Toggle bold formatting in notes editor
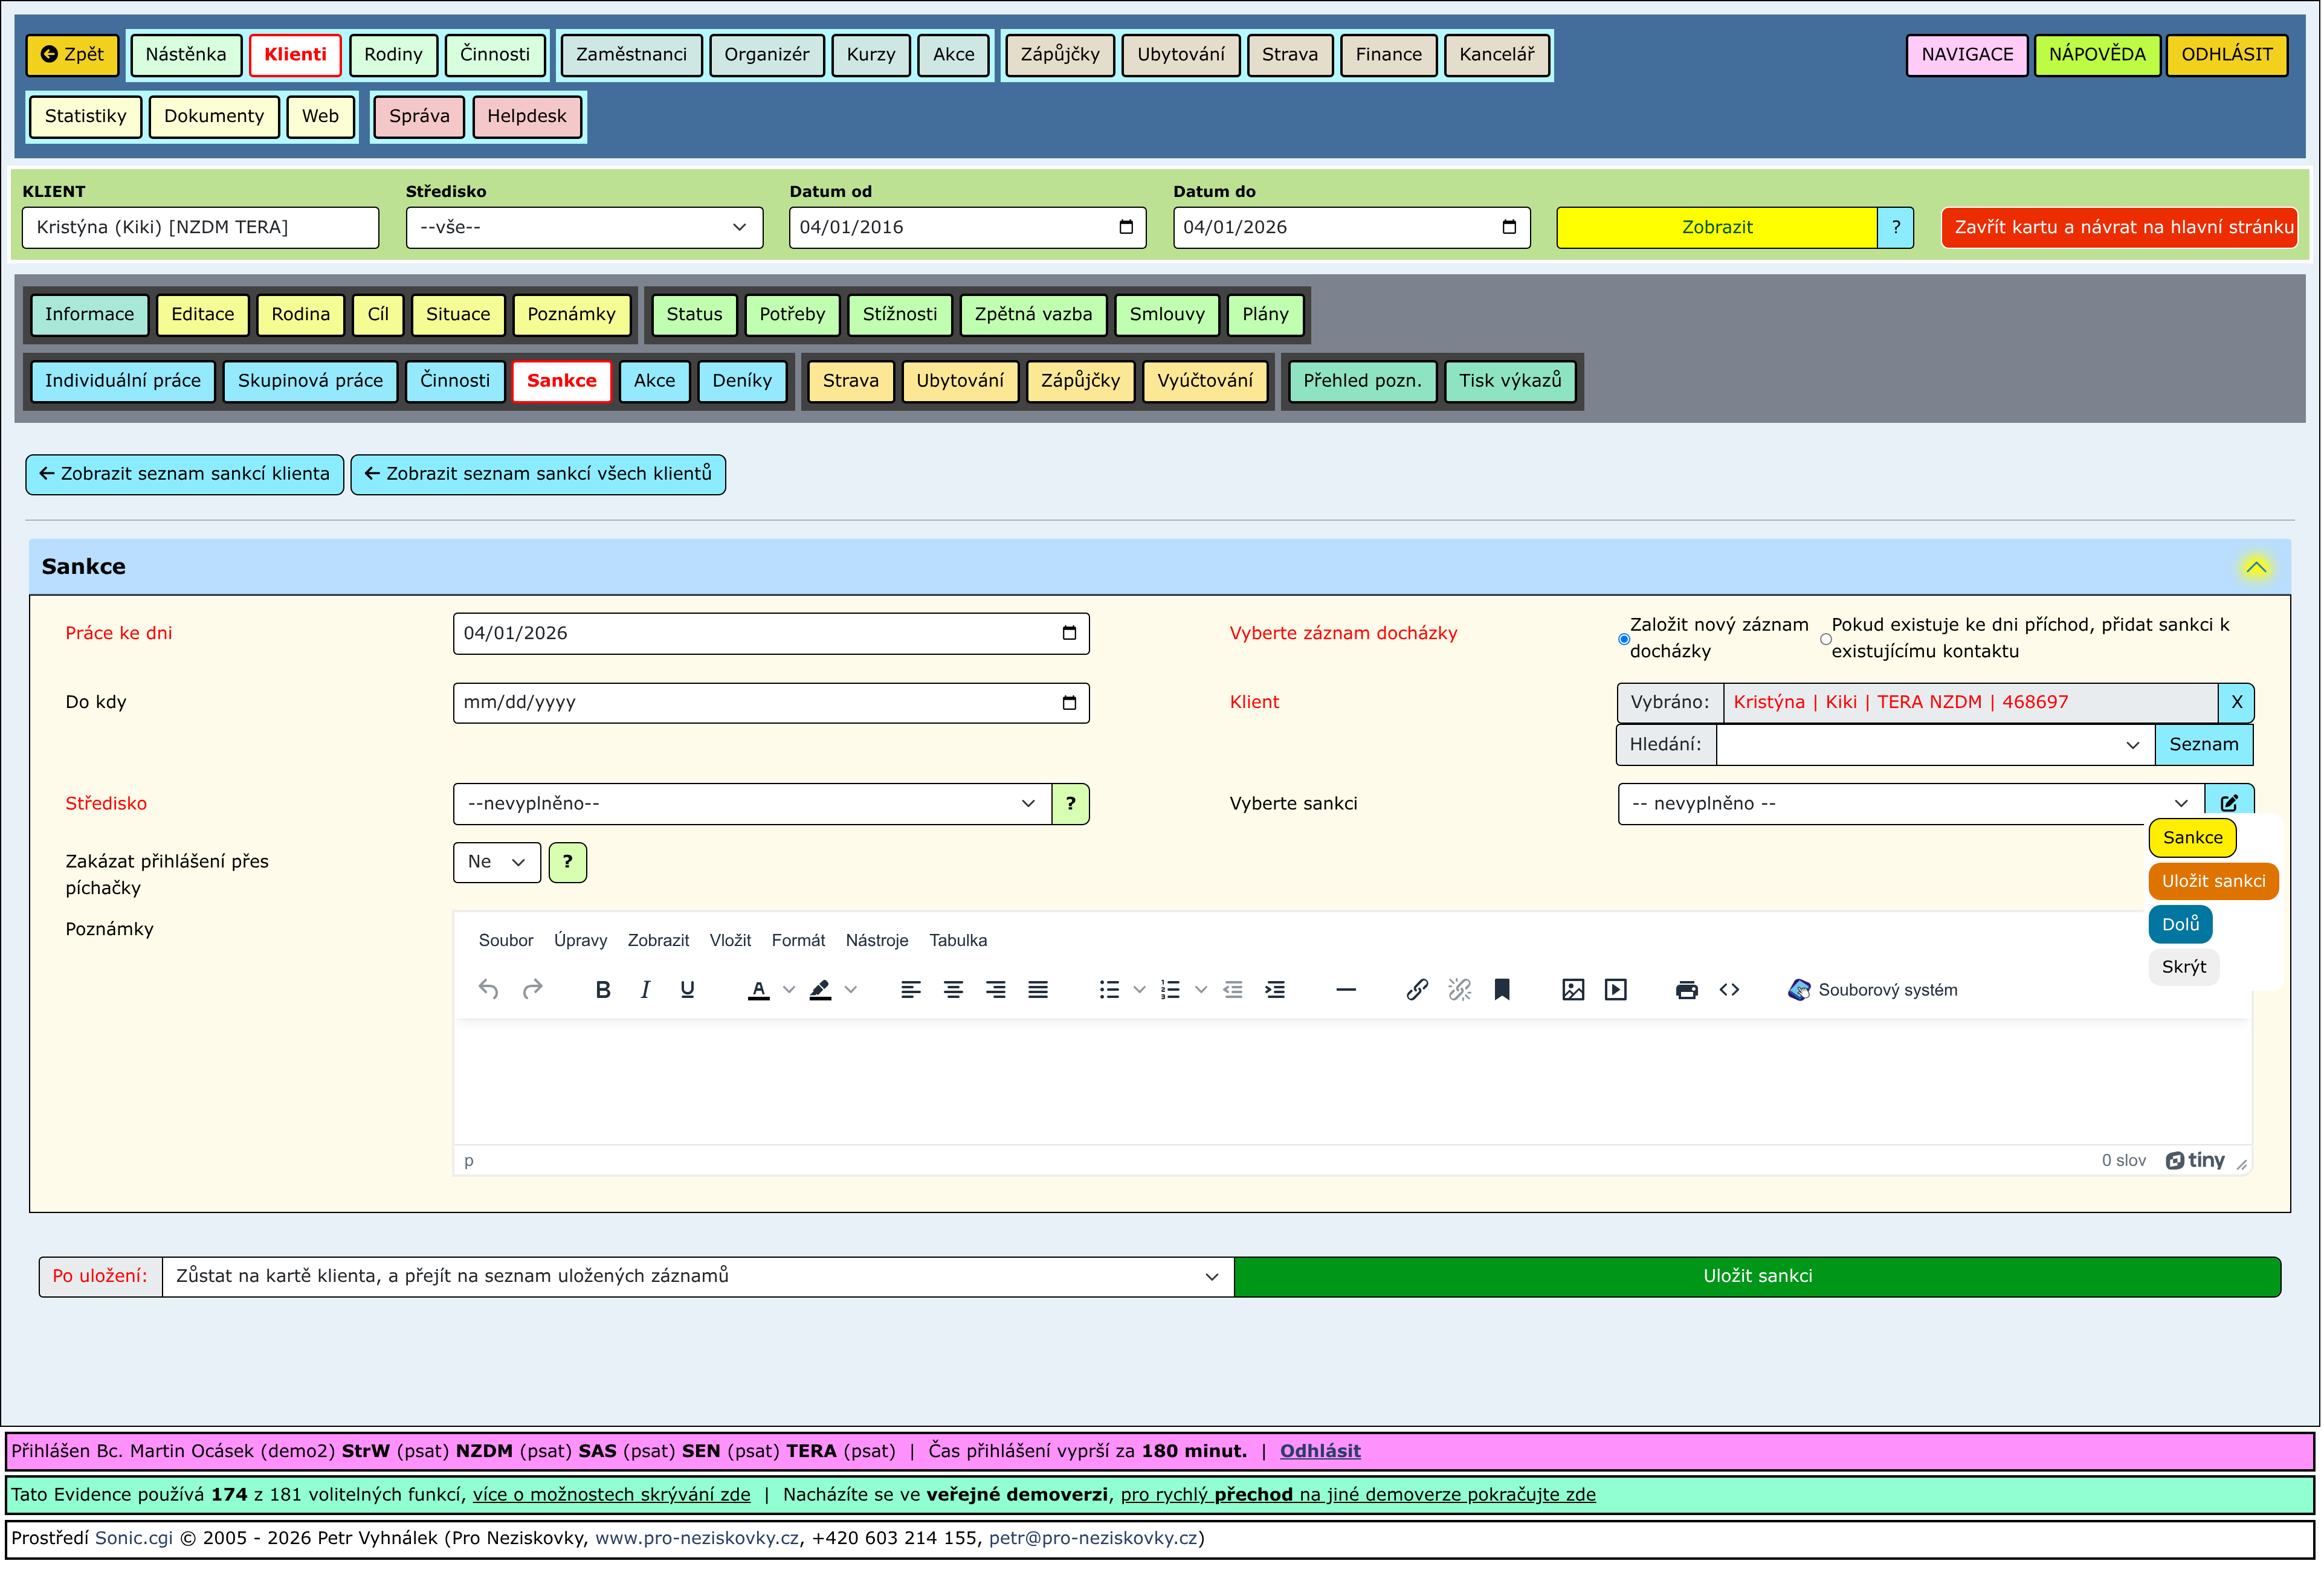 603,990
